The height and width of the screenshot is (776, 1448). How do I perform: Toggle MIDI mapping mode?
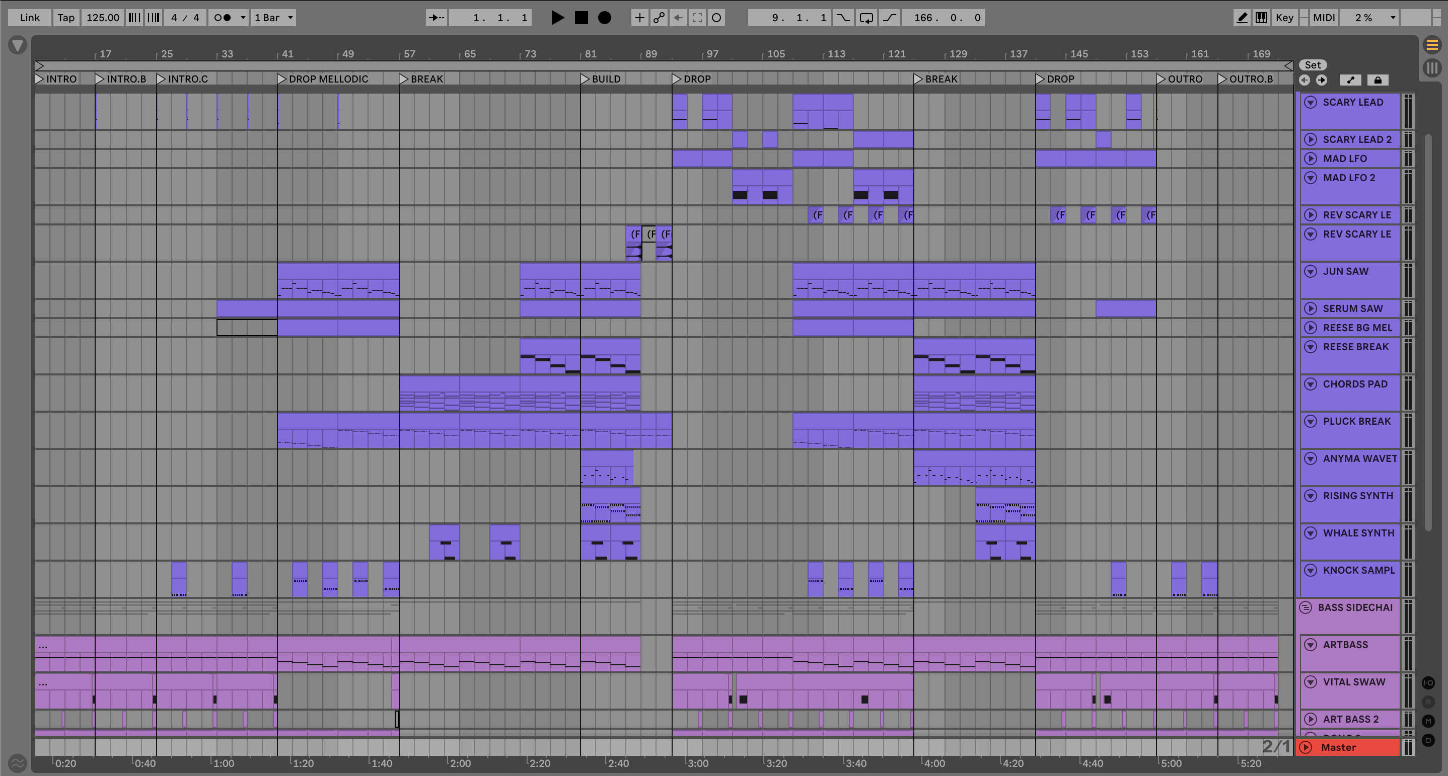1323,18
